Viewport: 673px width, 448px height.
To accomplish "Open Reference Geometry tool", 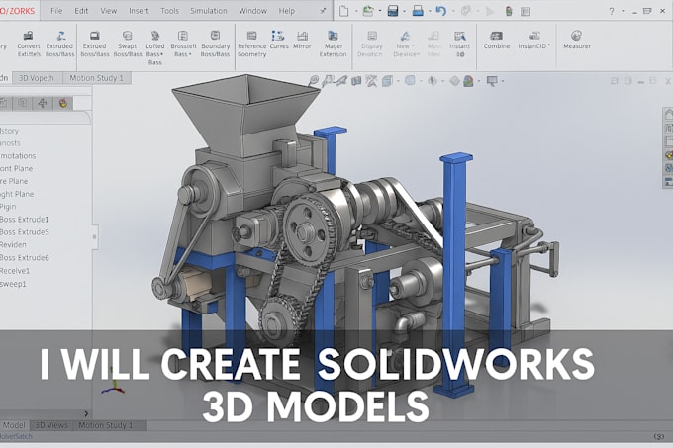I will [x=252, y=44].
